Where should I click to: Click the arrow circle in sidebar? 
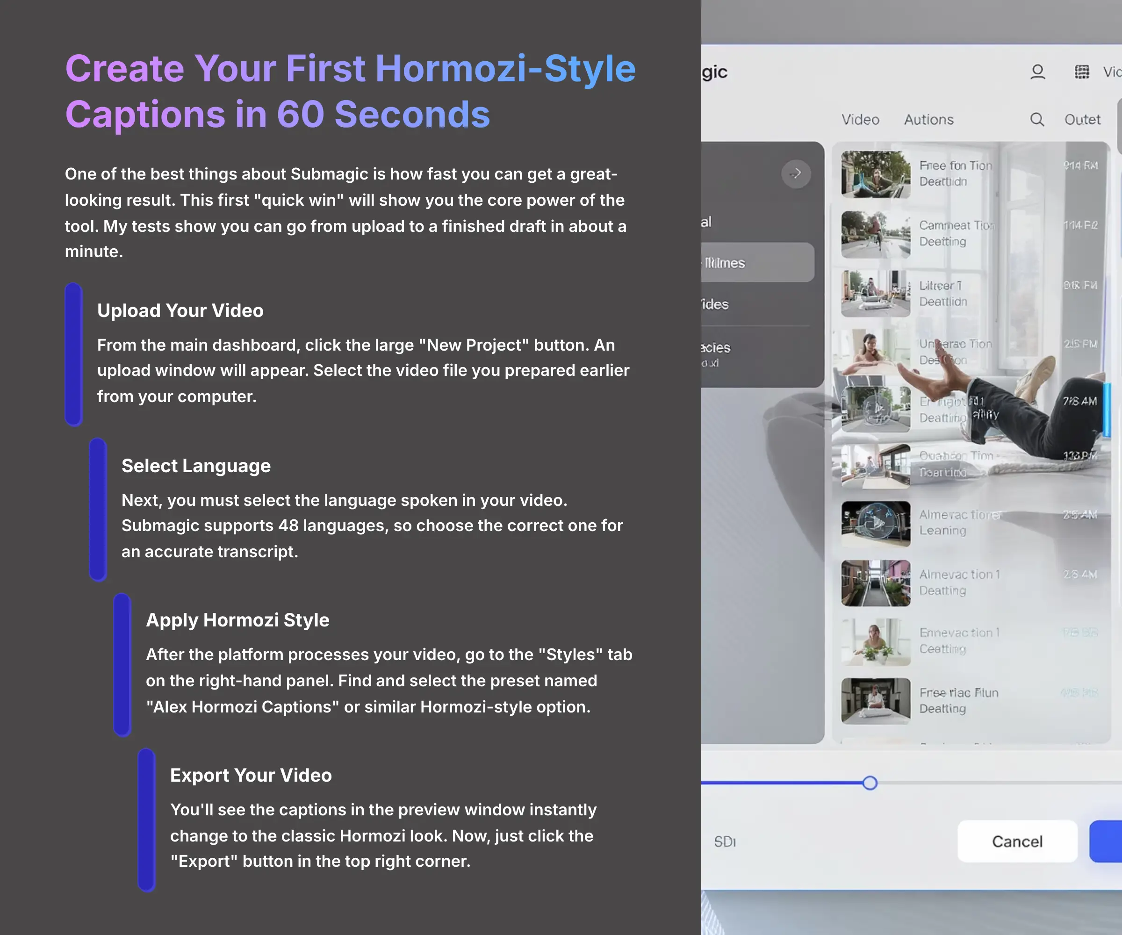(x=796, y=173)
